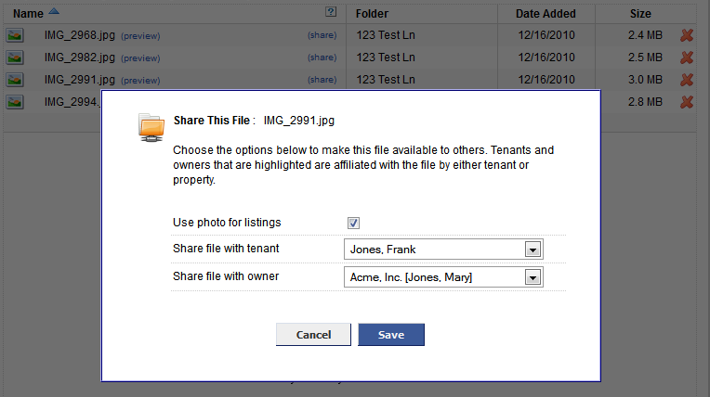The width and height of the screenshot is (710, 397).
Task: Remove the 3.0 MB file via red X
Action: 687,80
